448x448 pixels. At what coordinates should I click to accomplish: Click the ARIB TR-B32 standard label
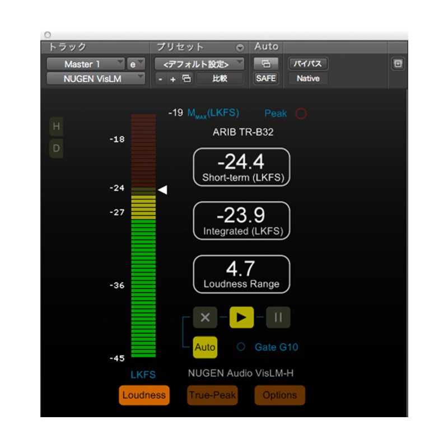(x=243, y=132)
